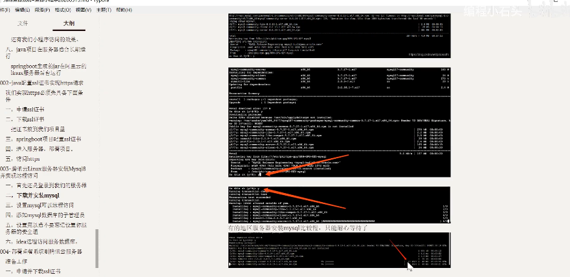Image resolution: width=570 pixels, height=277 pixels.
Task: Select terminal image showing Running transaction check
Action: (x=340, y=205)
